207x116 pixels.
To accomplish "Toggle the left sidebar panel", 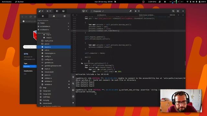I will [x=57, y=11].
